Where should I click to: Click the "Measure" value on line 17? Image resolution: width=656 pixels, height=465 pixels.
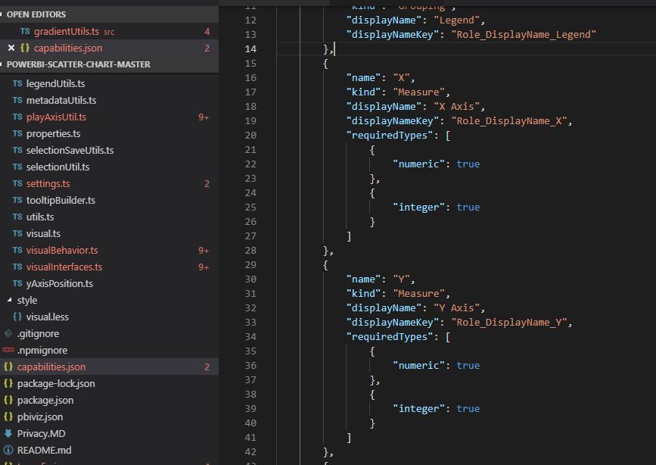point(418,92)
